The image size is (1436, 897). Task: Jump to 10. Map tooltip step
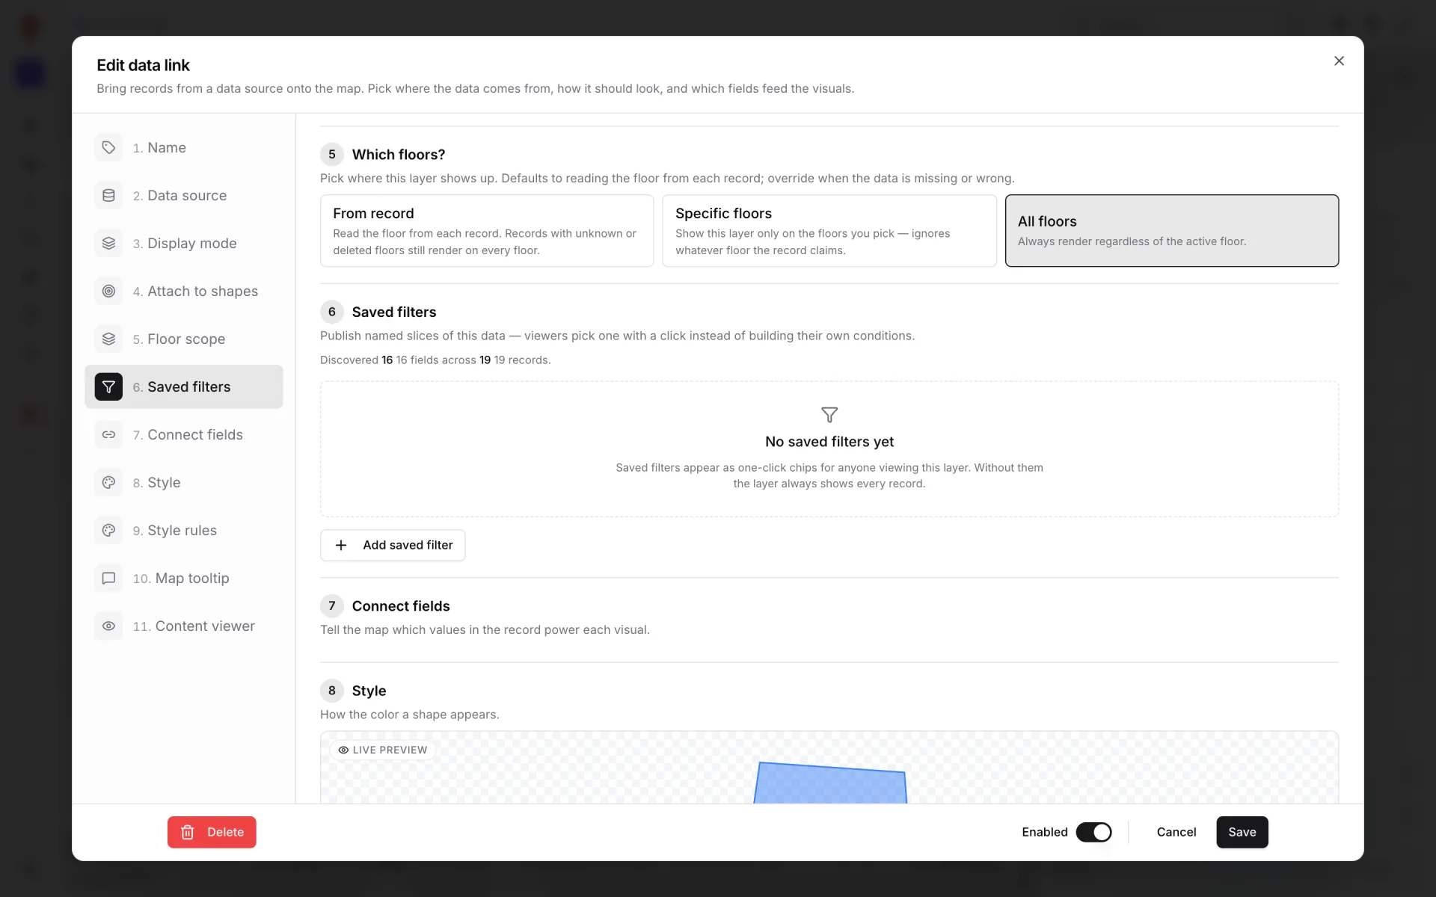[184, 578]
